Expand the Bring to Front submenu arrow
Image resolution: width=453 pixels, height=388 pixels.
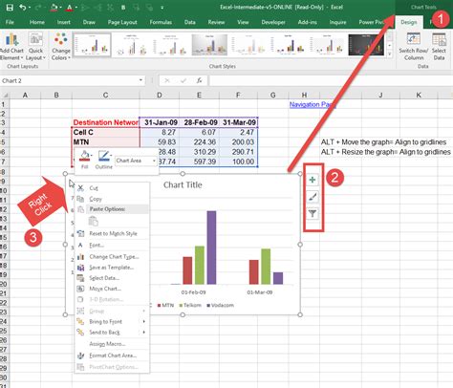point(144,321)
